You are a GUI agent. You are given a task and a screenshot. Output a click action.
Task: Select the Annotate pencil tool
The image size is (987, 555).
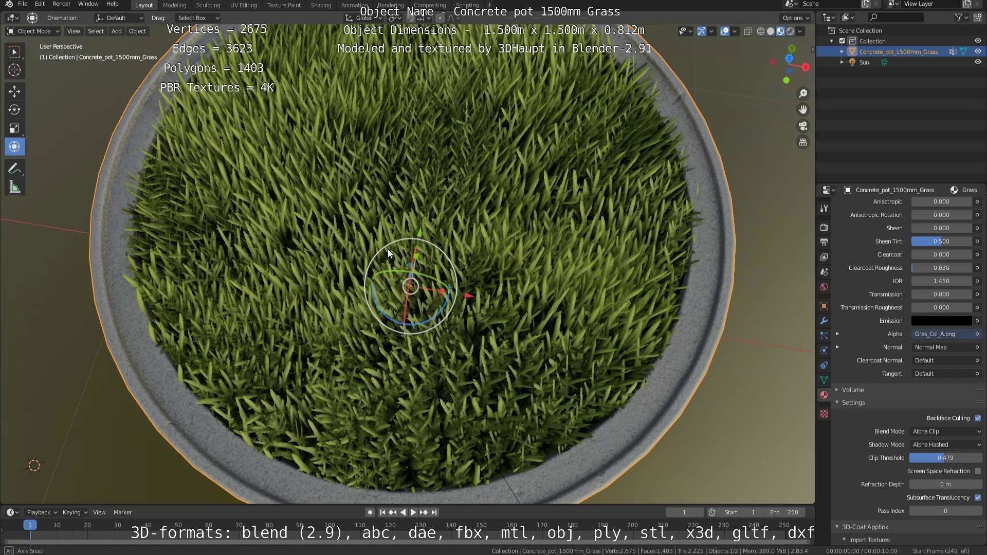[14, 169]
